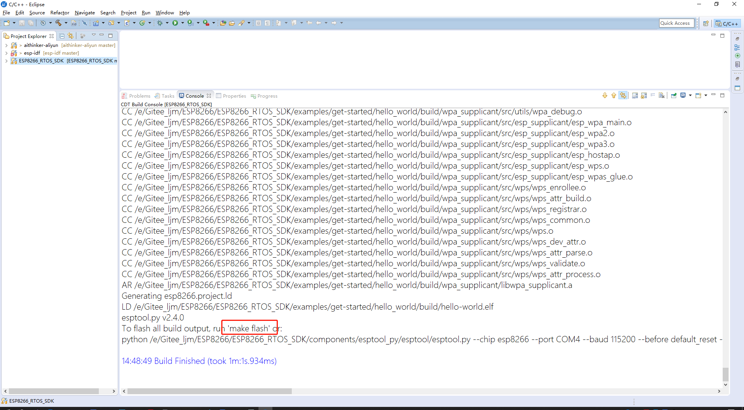
Task: Expand the ESP8266_RTOS_SDK project
Action: (6, 61)
